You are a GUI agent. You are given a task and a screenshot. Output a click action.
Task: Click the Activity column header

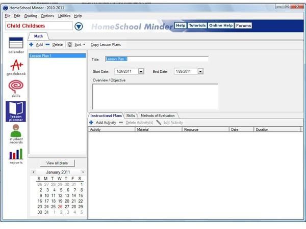[x=111, y=129]
